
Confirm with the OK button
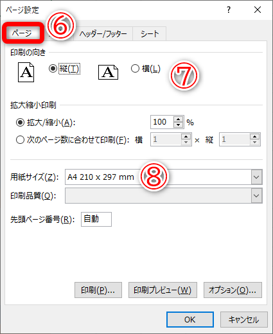190,319
